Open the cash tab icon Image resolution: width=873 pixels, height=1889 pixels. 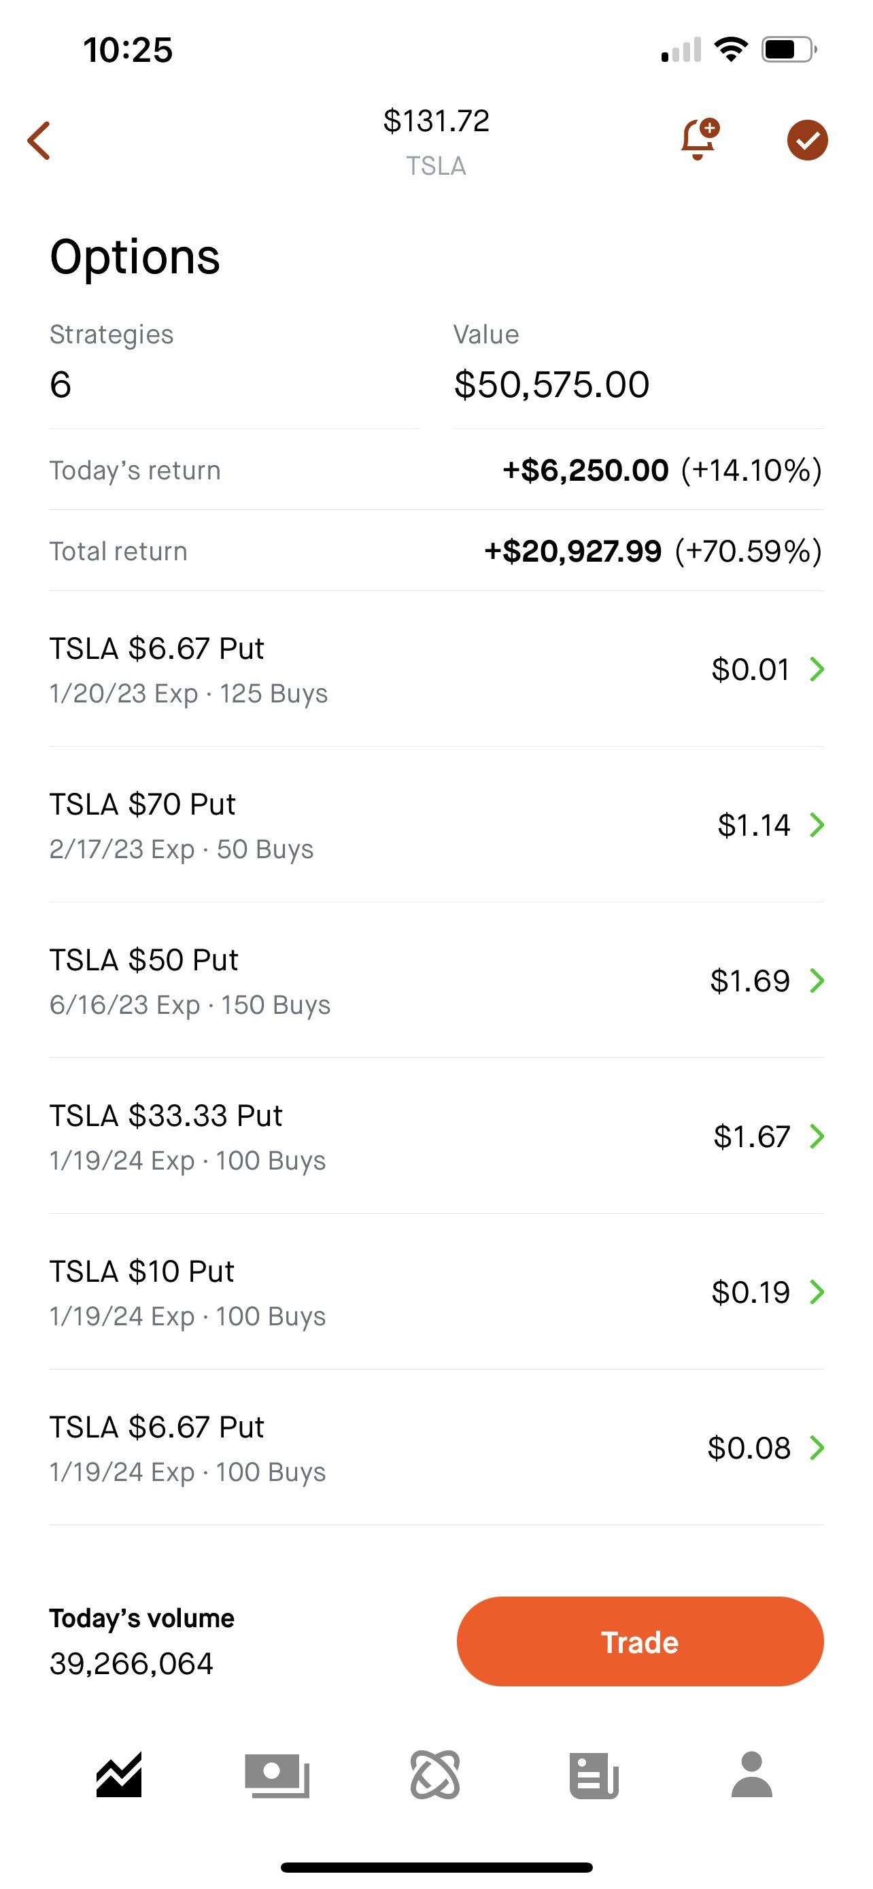(277, 1775)
